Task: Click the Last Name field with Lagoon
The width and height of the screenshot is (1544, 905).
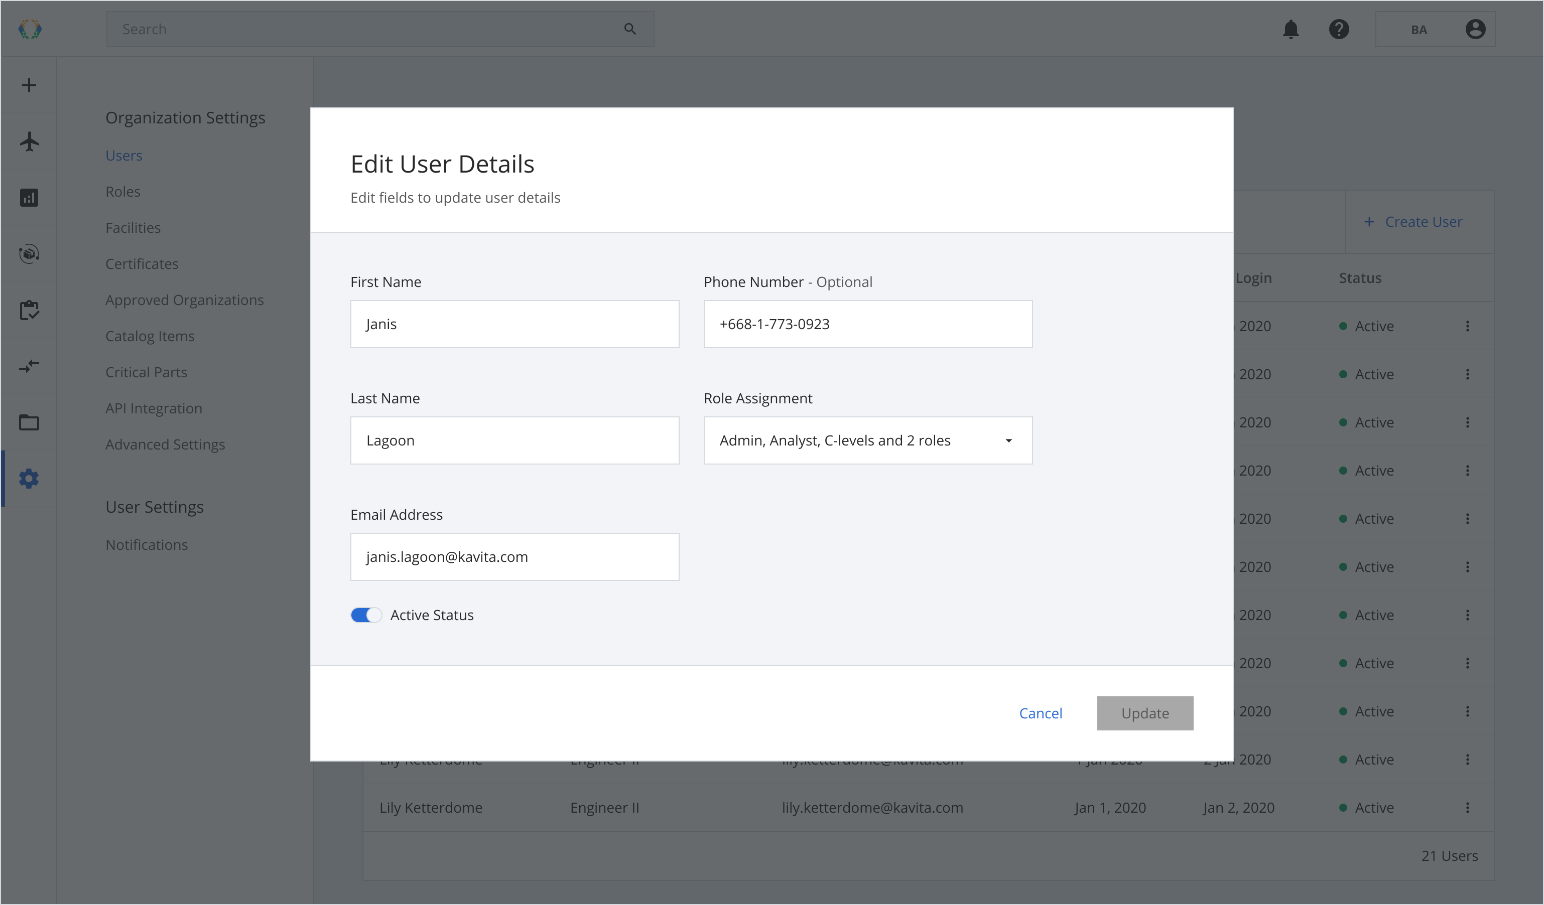Action: click(514, 440)
